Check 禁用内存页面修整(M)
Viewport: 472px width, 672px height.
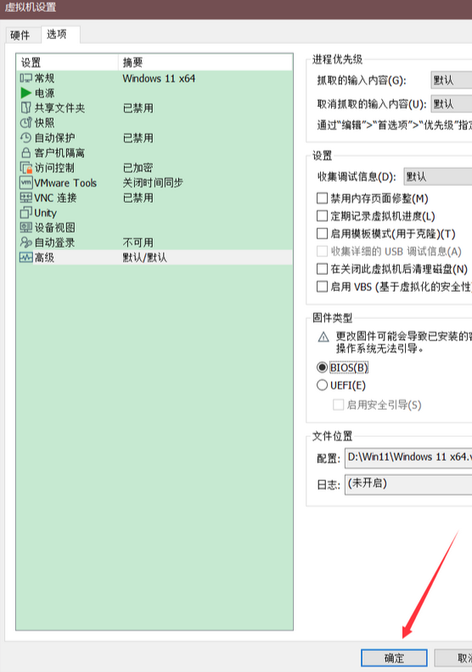click(322, 199)
